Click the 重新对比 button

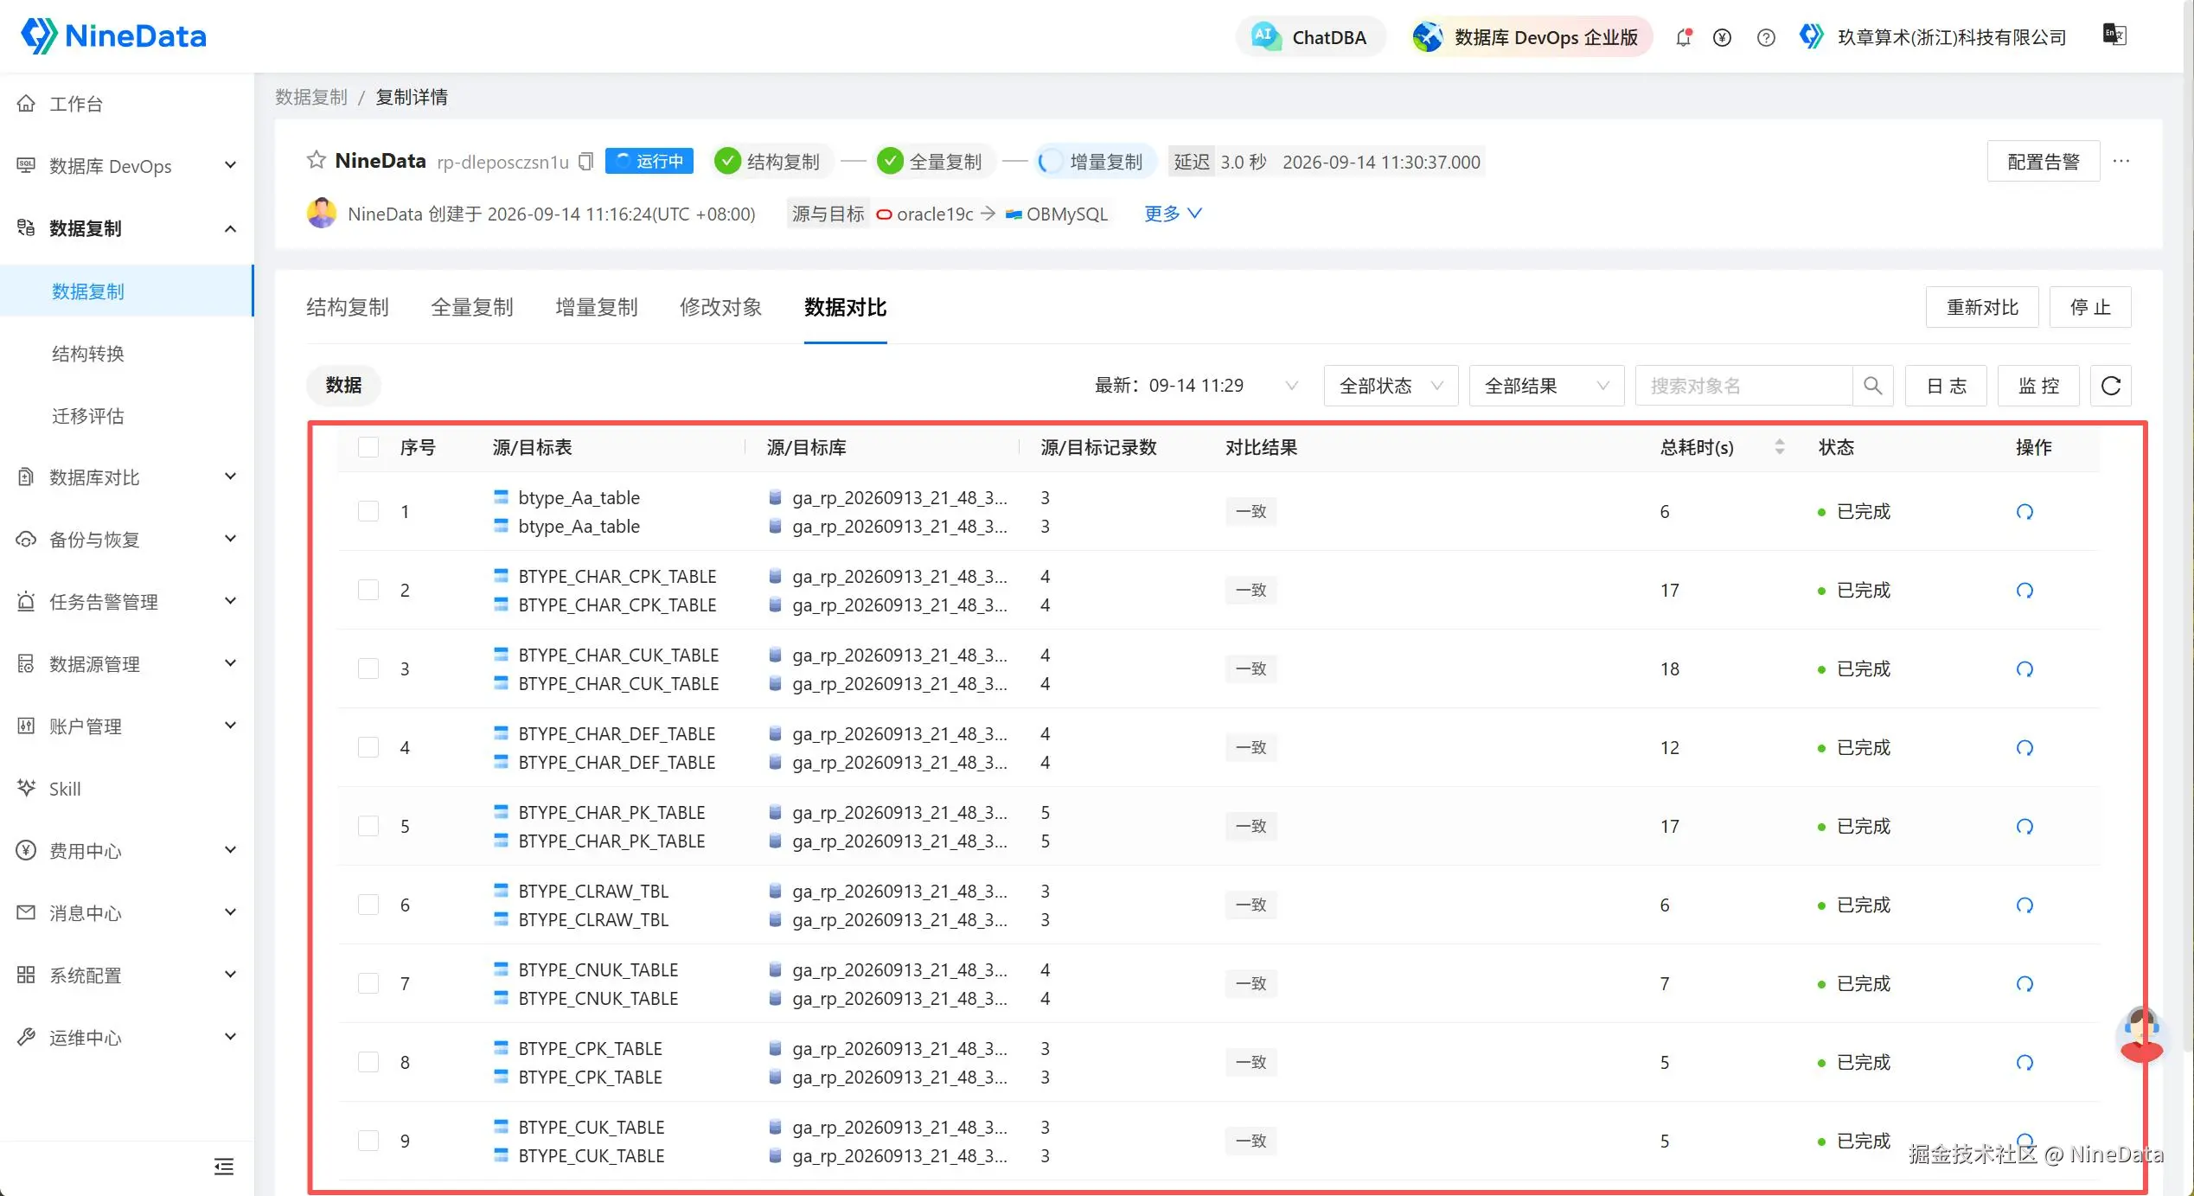[x=1982, y=308]
